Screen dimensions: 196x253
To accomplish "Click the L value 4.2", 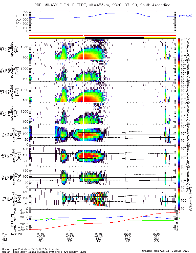I will coord(70,241).
